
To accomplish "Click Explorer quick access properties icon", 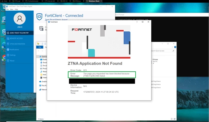I will tap(42, 44).
